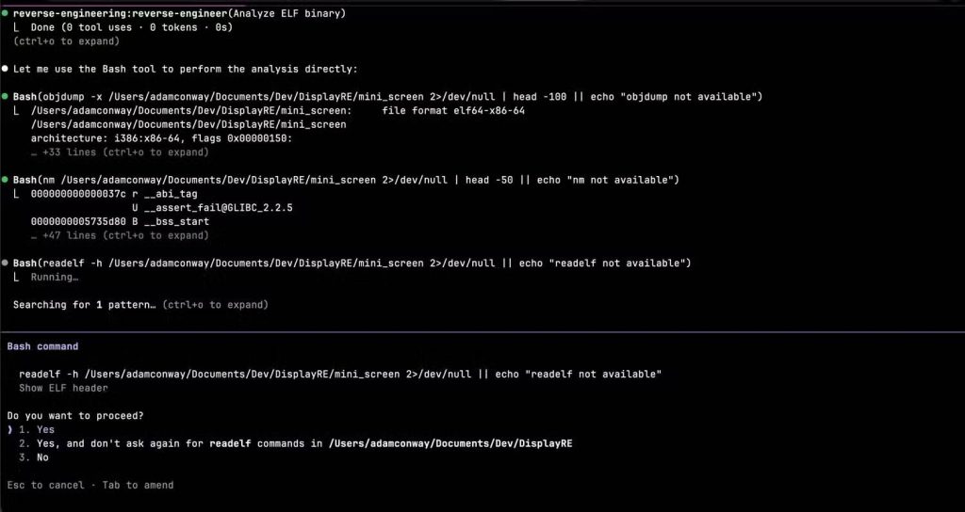Click green bullet beside objdump Bash command
The width and height of the screenshot is (965, 512).
(x=5, y=97)
